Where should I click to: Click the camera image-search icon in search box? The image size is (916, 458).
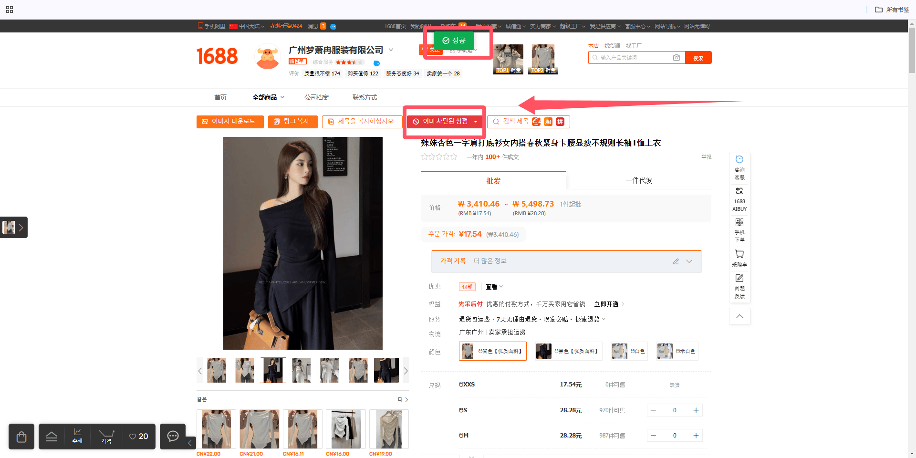coord(676,58)
